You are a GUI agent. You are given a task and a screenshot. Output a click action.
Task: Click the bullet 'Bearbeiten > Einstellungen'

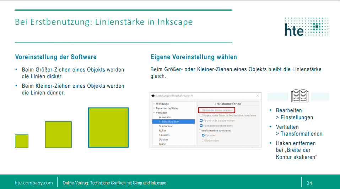(x=294, y=114)
